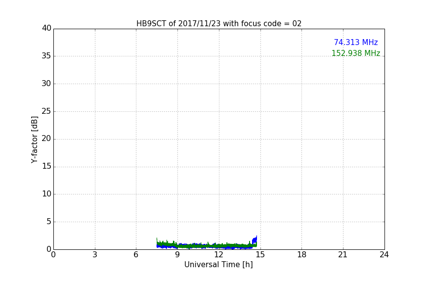
Task: Click y-axis tick label 20
Action: pos(46,139)
